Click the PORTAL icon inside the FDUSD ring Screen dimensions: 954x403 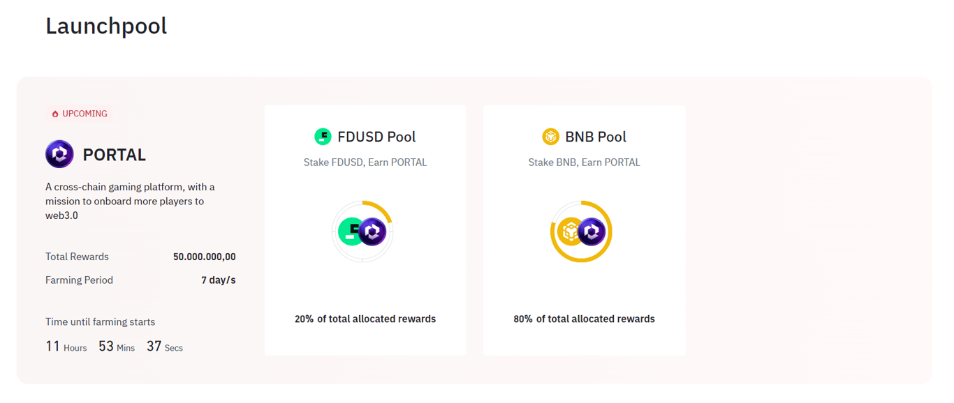tap(374, 231)
